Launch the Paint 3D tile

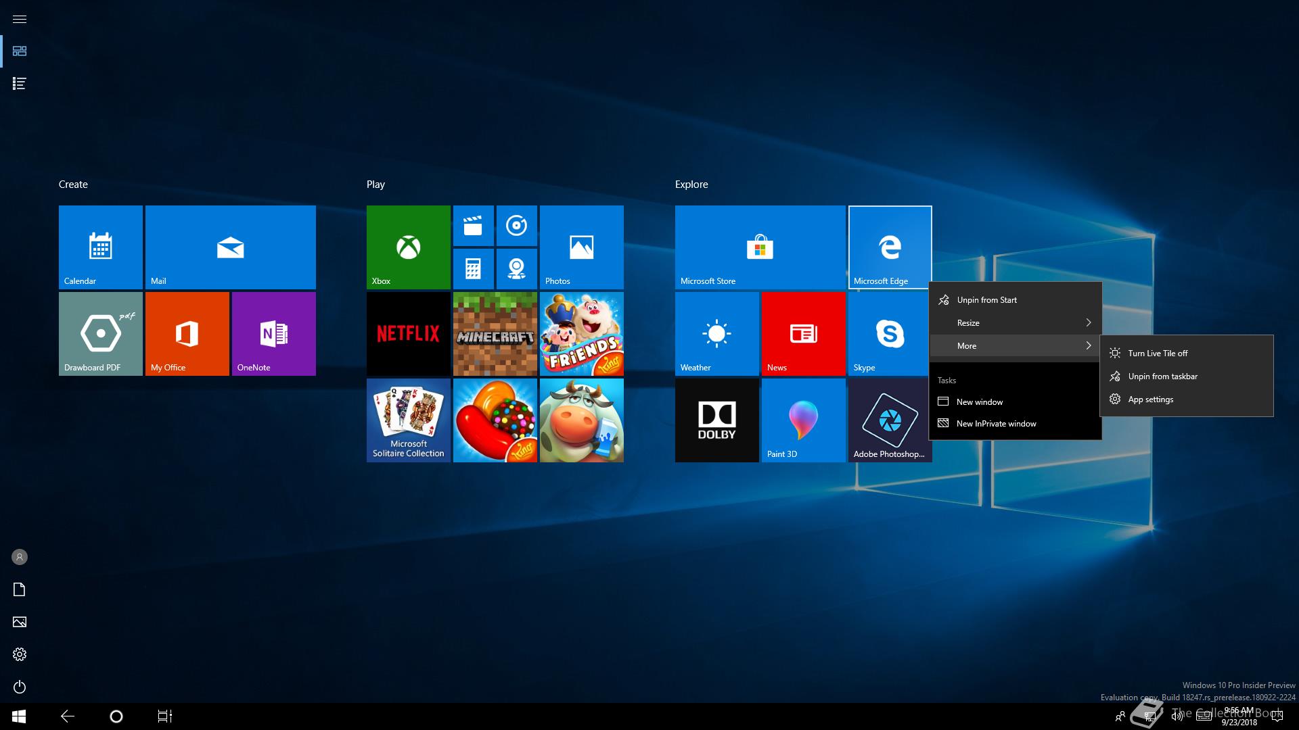coord(804,420)
